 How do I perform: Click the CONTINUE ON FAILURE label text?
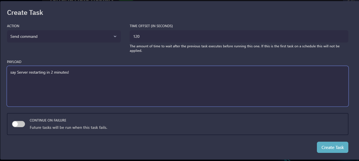coord(48,120)
